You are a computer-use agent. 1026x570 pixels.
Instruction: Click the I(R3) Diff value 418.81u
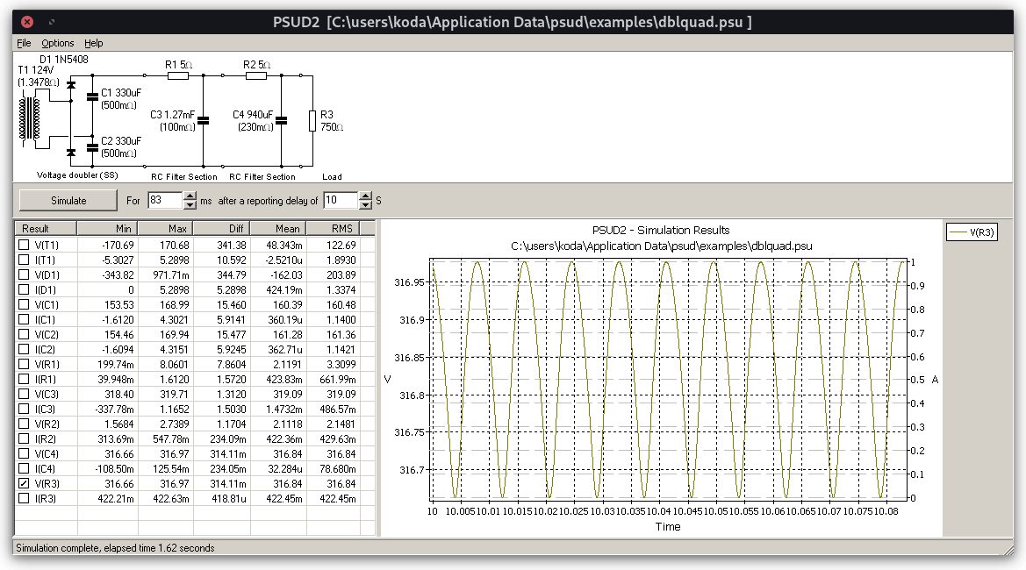(229, 499)
